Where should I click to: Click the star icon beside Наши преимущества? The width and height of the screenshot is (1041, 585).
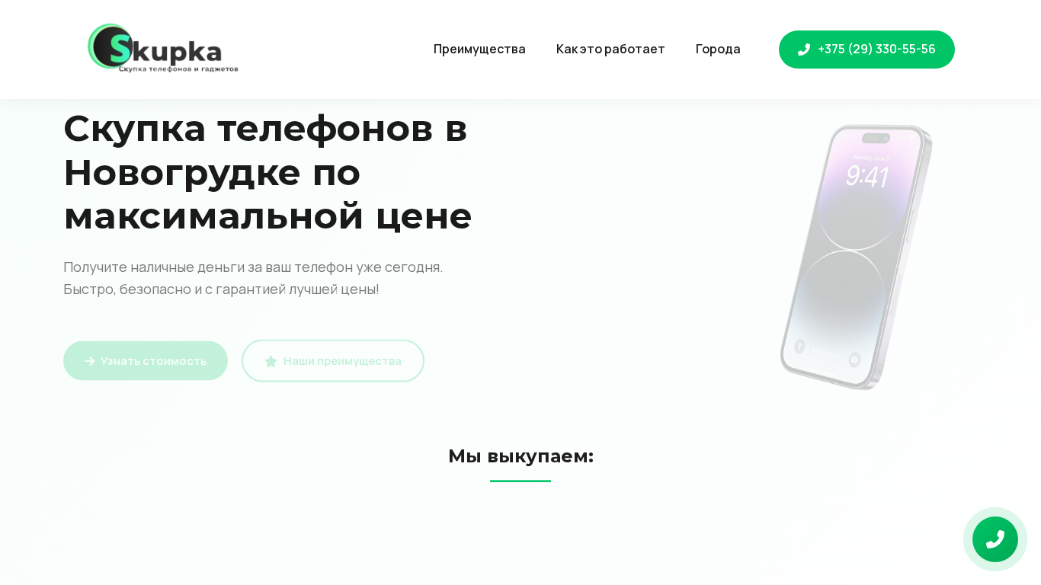pyautogui.click(x=271, y=361)
